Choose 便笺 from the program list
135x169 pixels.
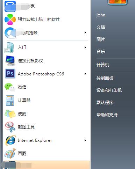tap(22, 114)
